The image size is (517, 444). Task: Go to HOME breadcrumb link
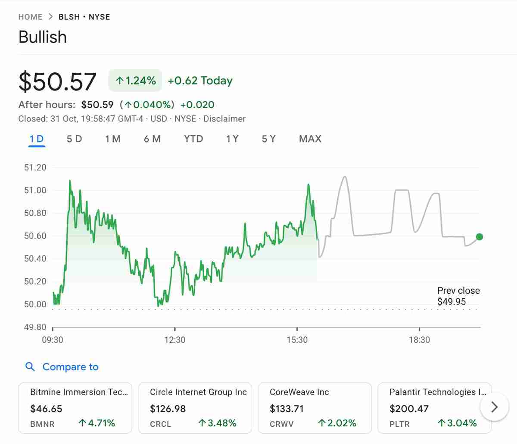[30, 17]
